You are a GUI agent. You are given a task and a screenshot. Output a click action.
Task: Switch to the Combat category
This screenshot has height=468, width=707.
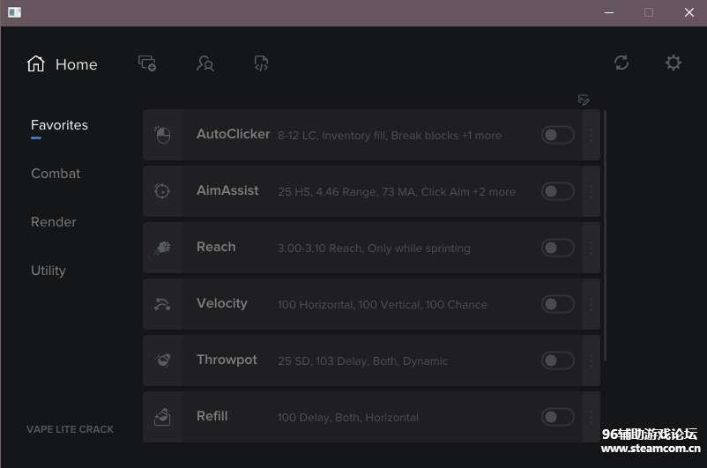click(x=56, y=174)
